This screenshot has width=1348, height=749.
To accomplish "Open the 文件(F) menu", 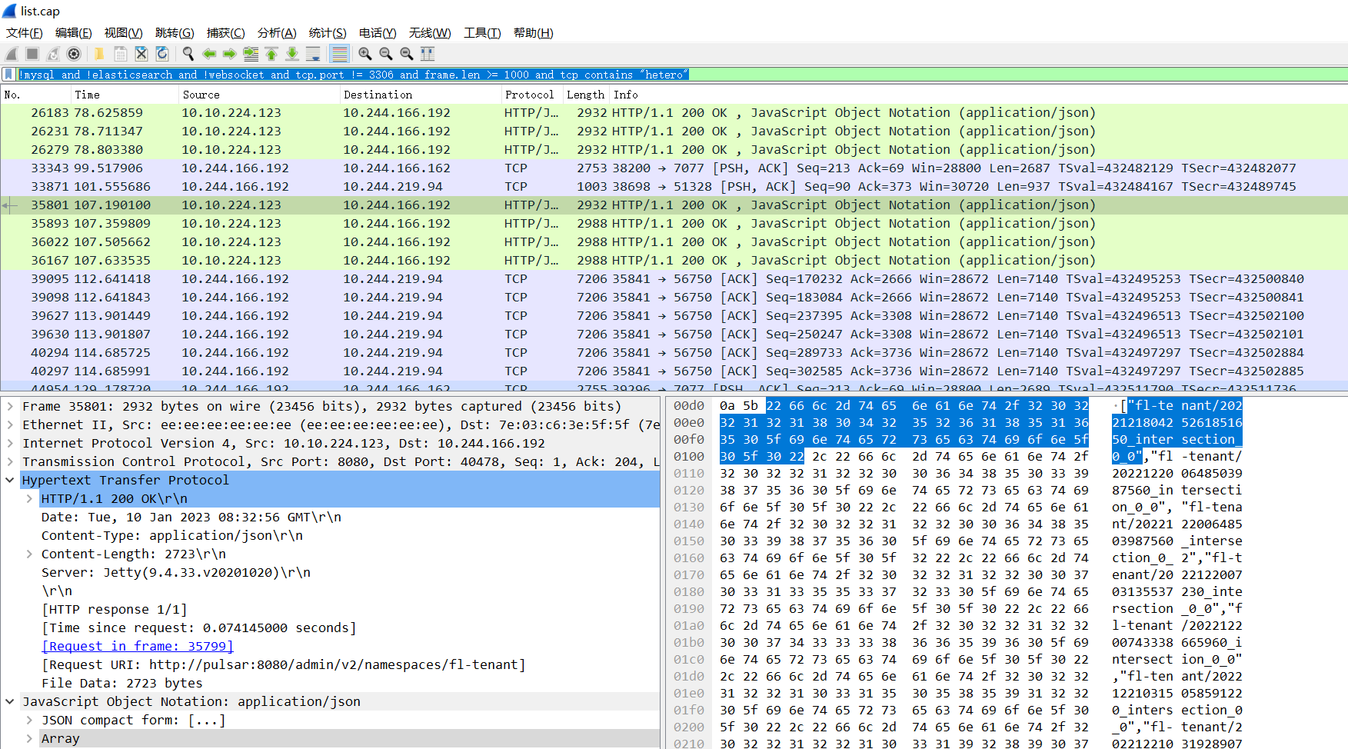I will point(25,33).
